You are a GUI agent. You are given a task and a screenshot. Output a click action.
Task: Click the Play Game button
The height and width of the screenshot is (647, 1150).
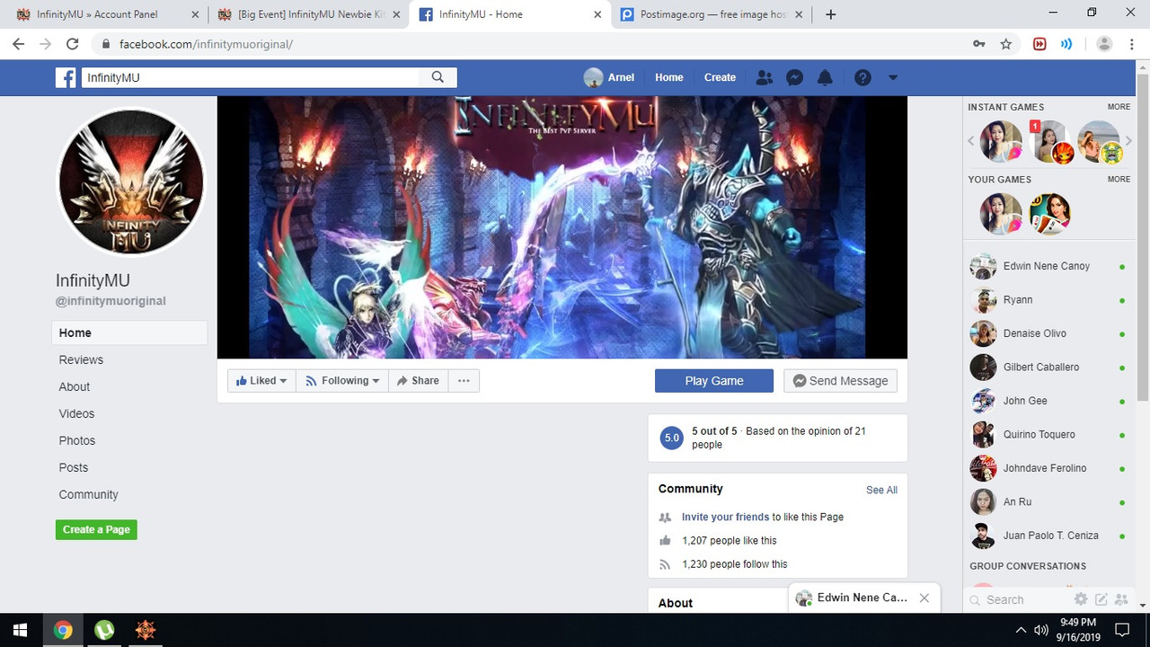coord(714,381)
